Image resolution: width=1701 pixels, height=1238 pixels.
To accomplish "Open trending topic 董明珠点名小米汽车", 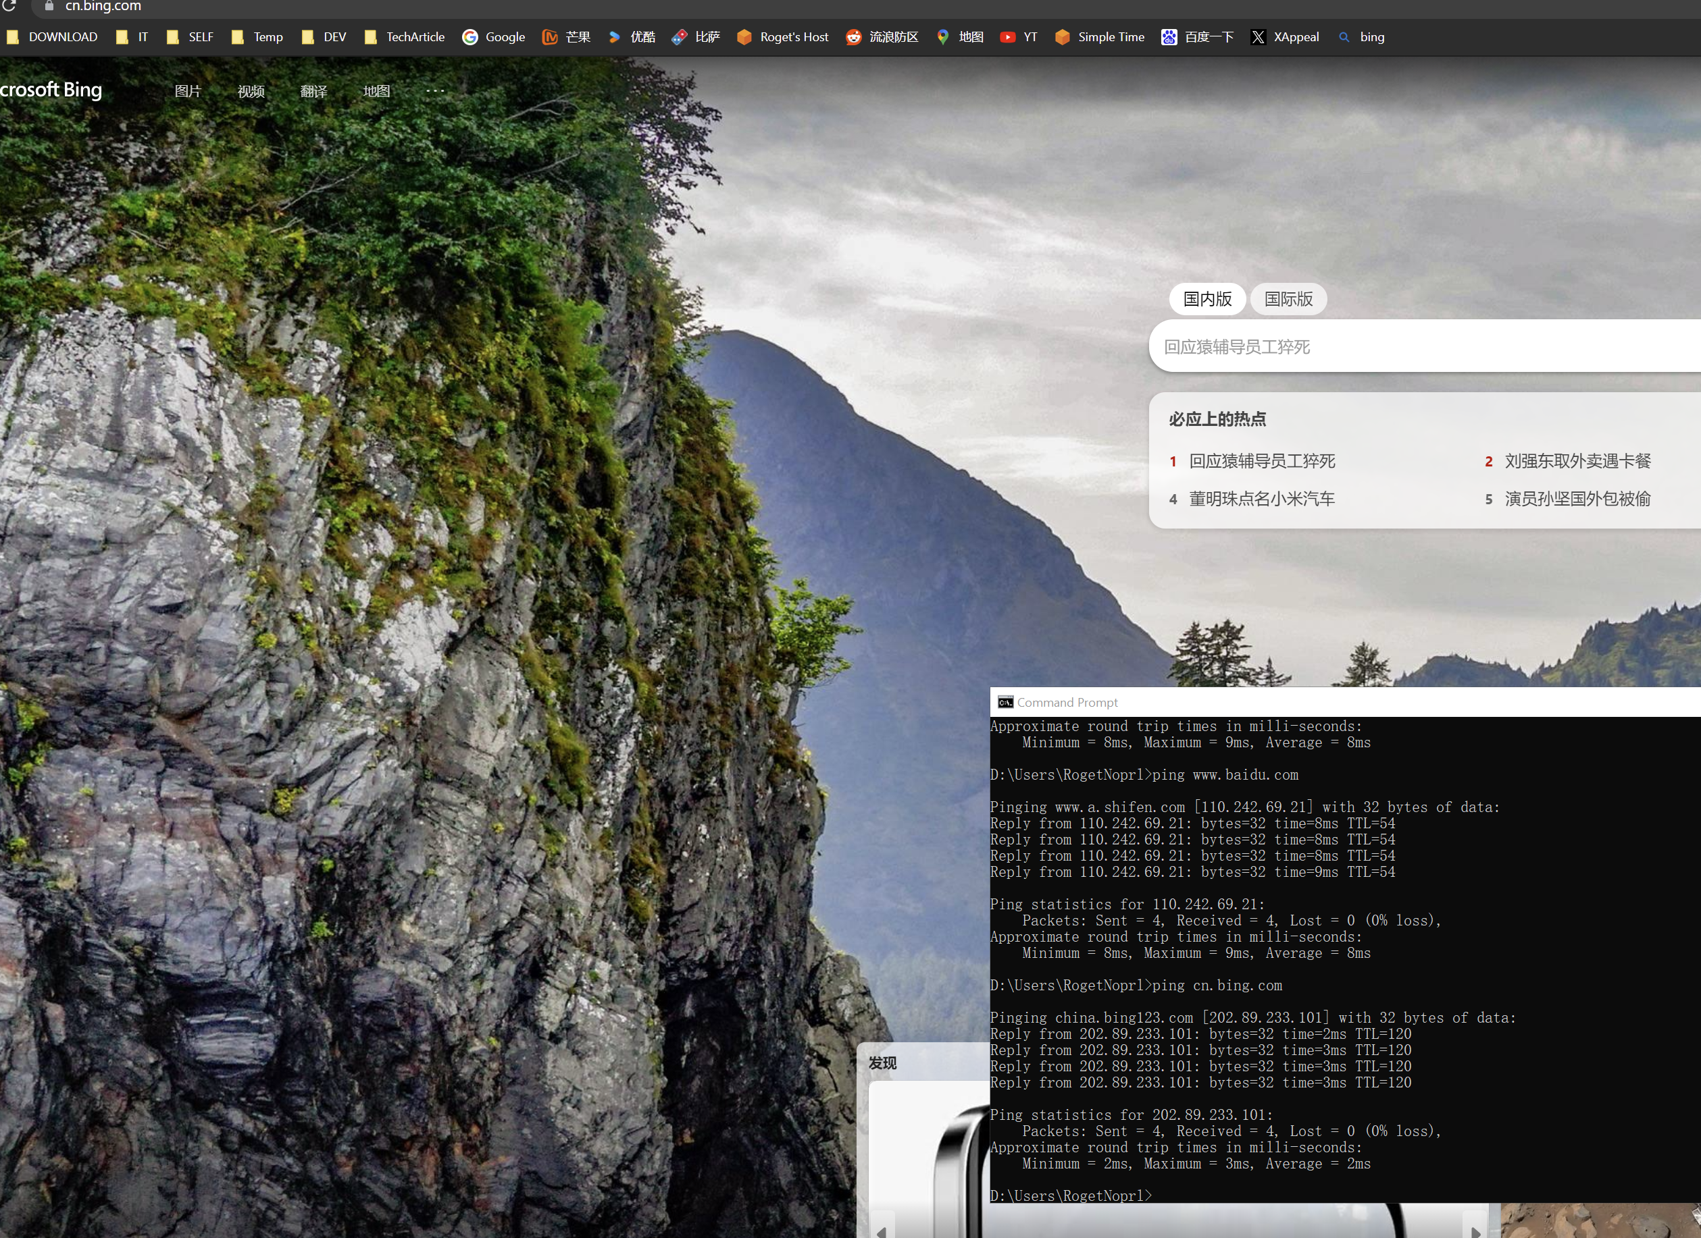I will click(1261, 499).
